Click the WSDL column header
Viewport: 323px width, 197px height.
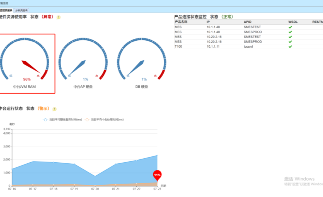293,22
